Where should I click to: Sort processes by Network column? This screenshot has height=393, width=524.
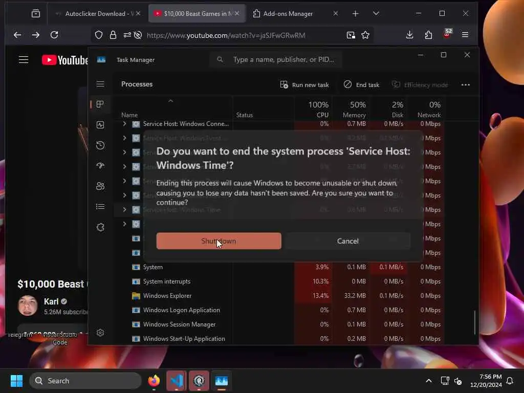425,110
